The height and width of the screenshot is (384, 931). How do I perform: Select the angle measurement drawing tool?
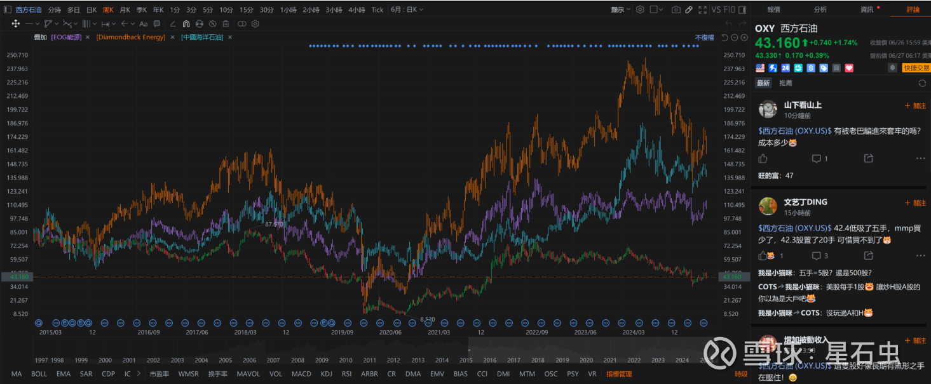coord(173,23)
